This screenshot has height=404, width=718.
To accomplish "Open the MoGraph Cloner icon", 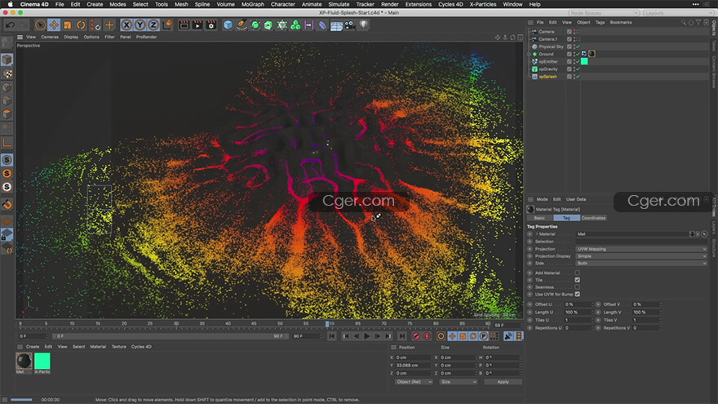I will (295, 24).
